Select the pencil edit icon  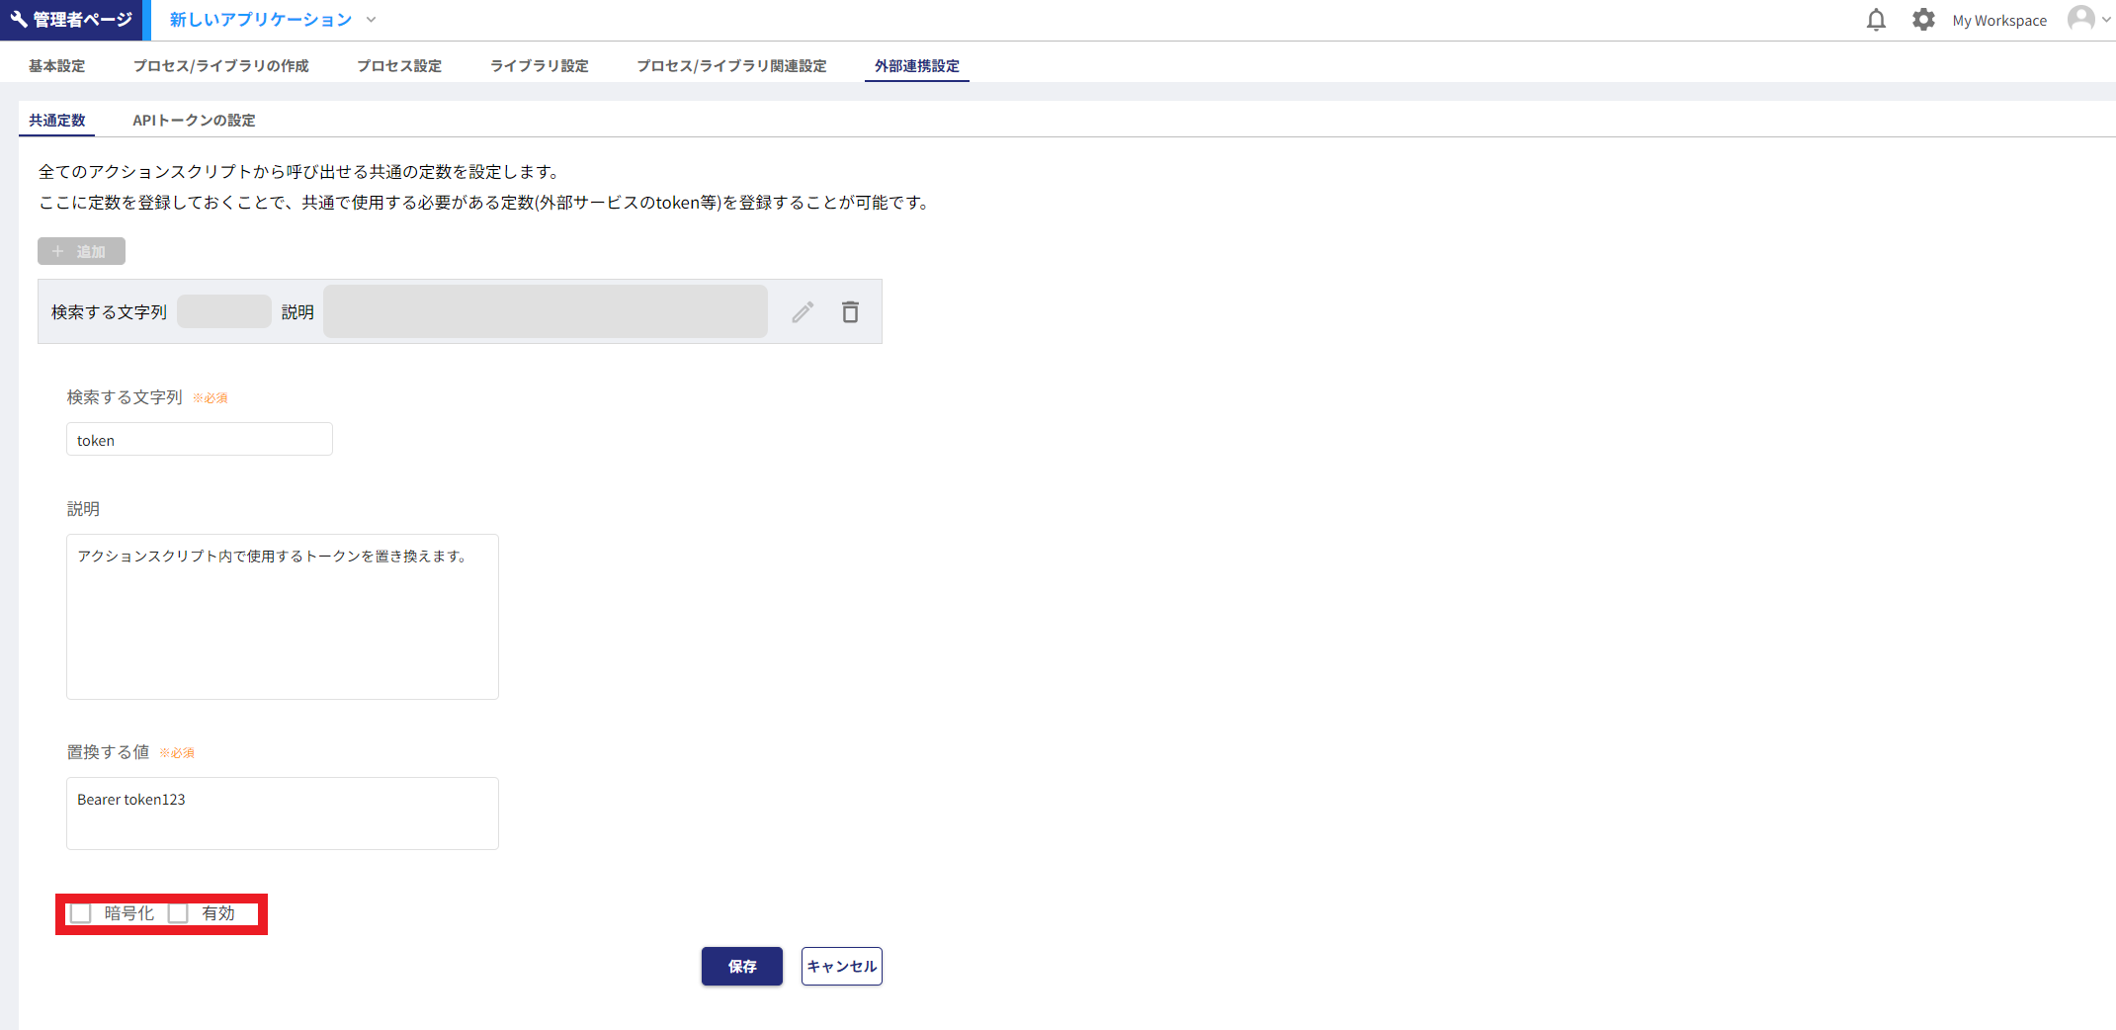pos(803,311)
